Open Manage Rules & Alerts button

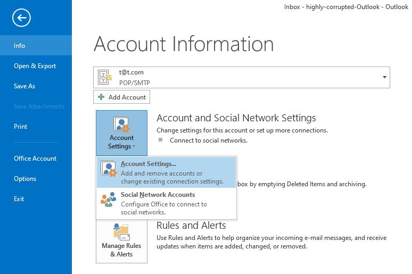(x=121, y=241)
